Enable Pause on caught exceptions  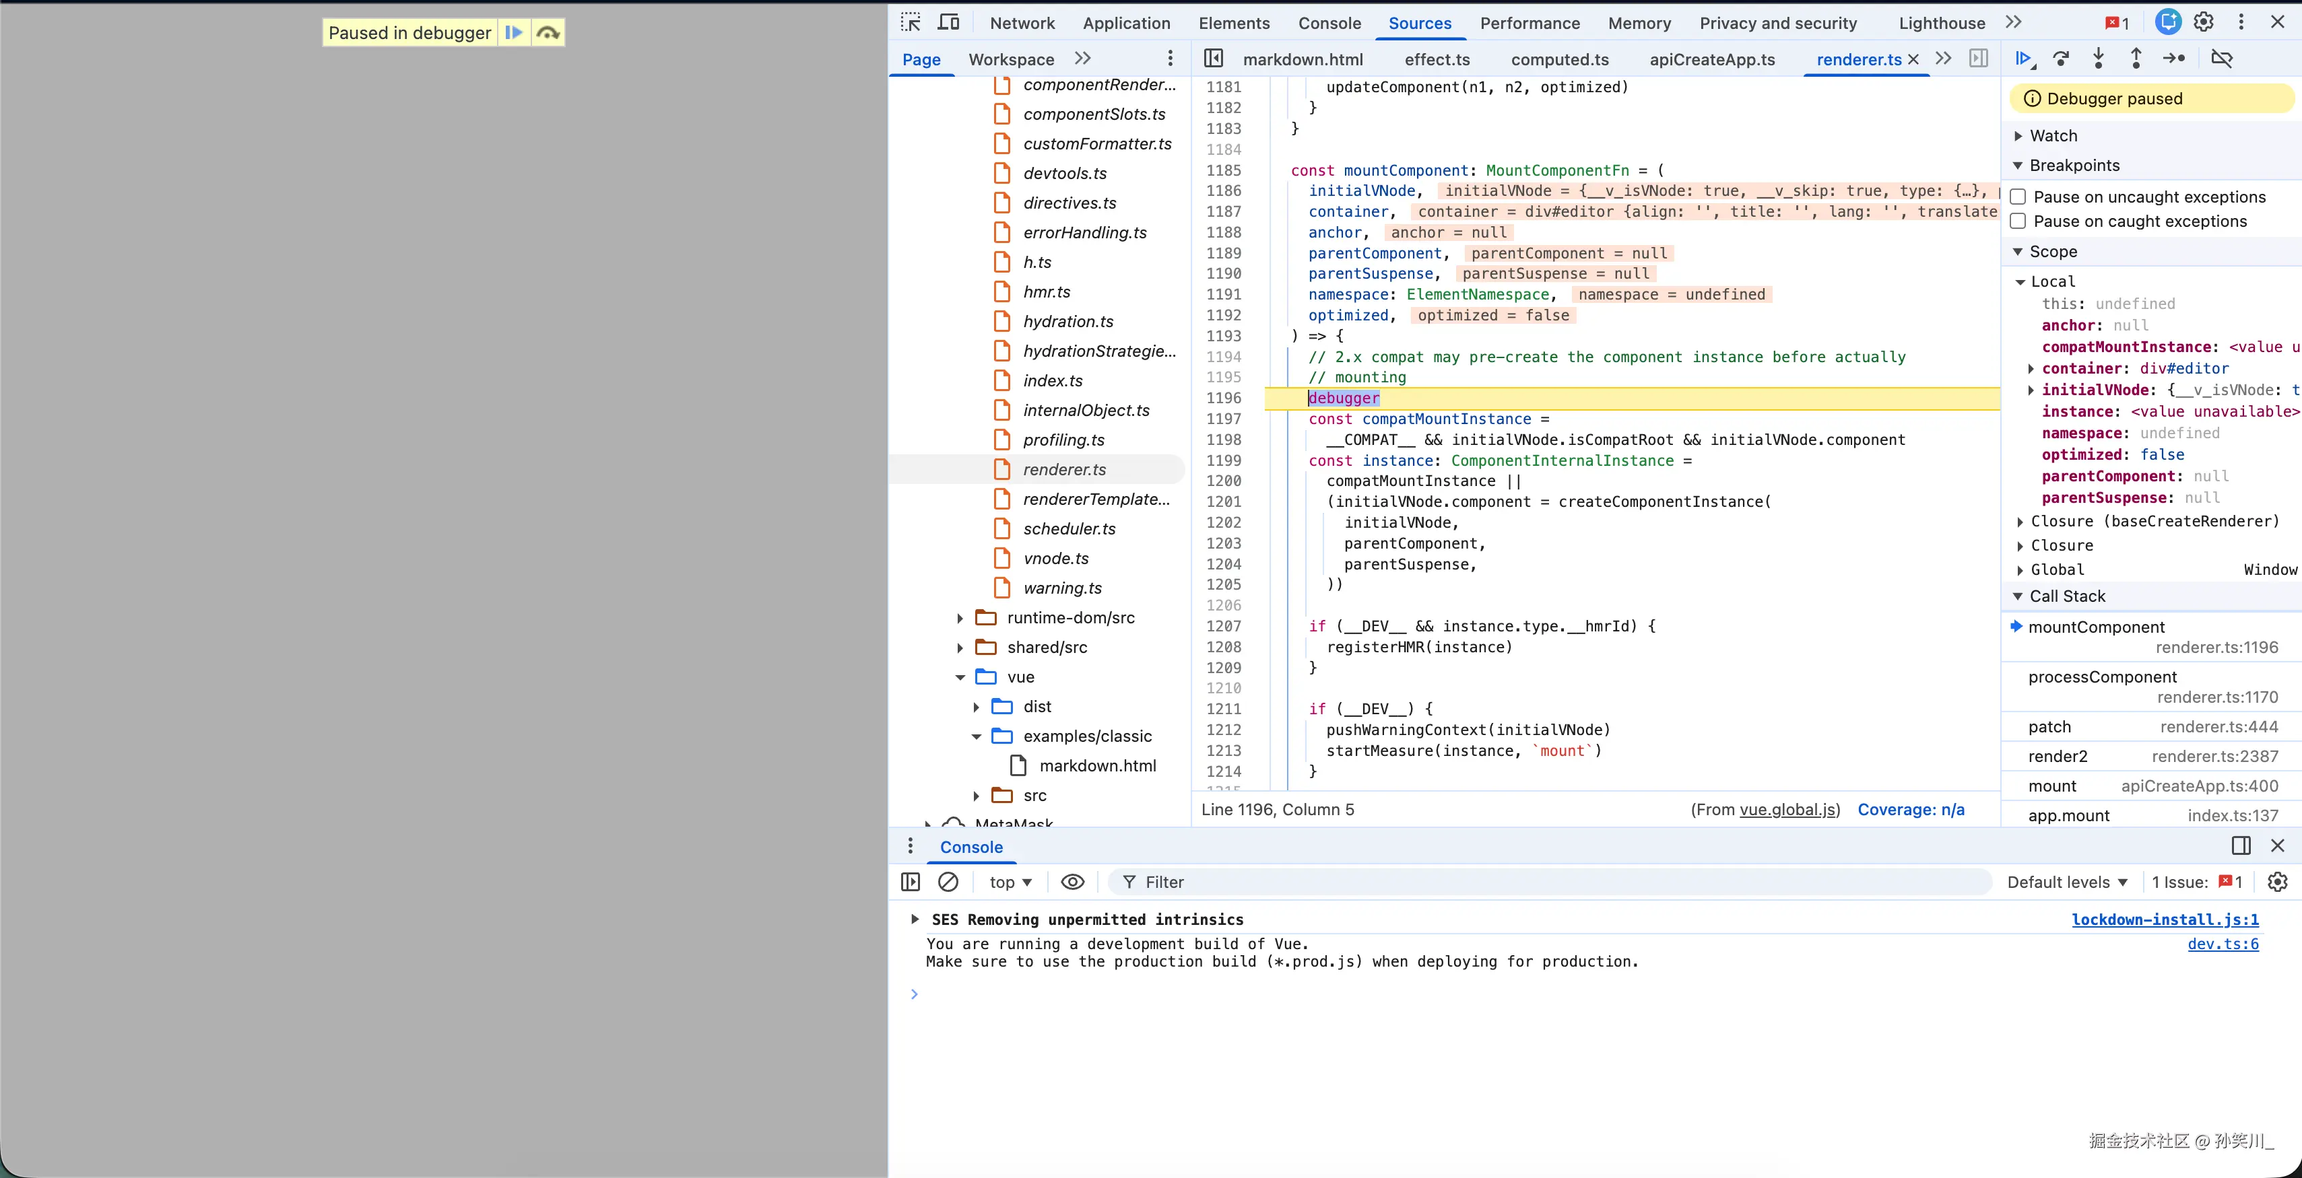click(x=2018, y=221)
